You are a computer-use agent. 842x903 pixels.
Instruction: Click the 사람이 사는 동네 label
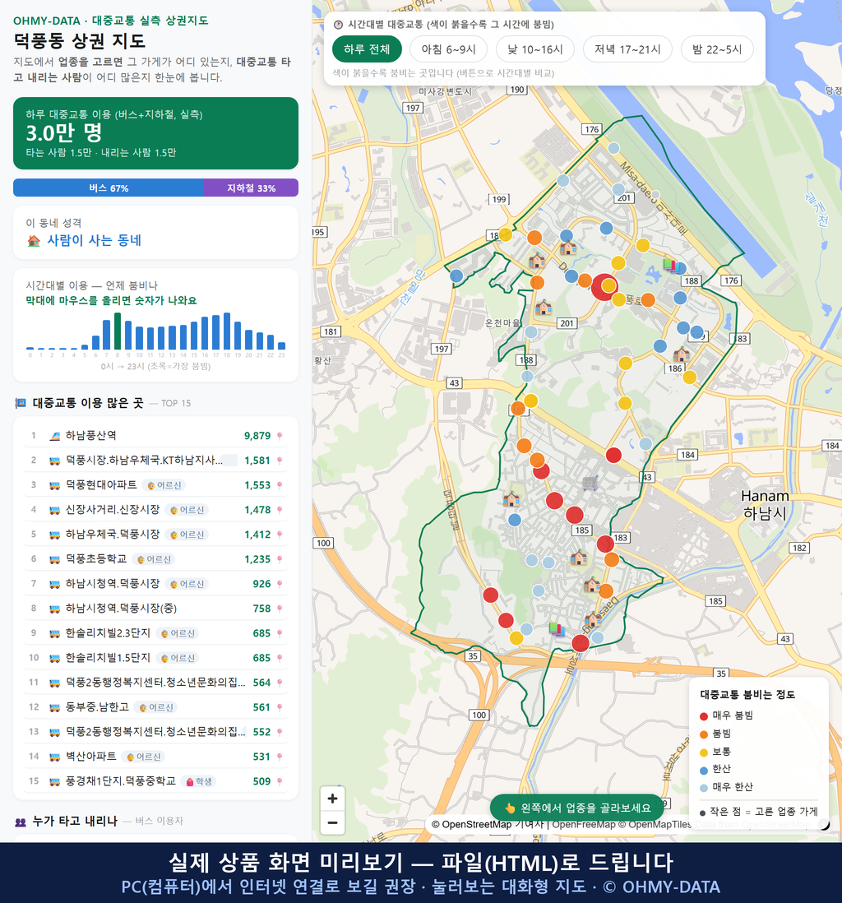pos(94,240)
